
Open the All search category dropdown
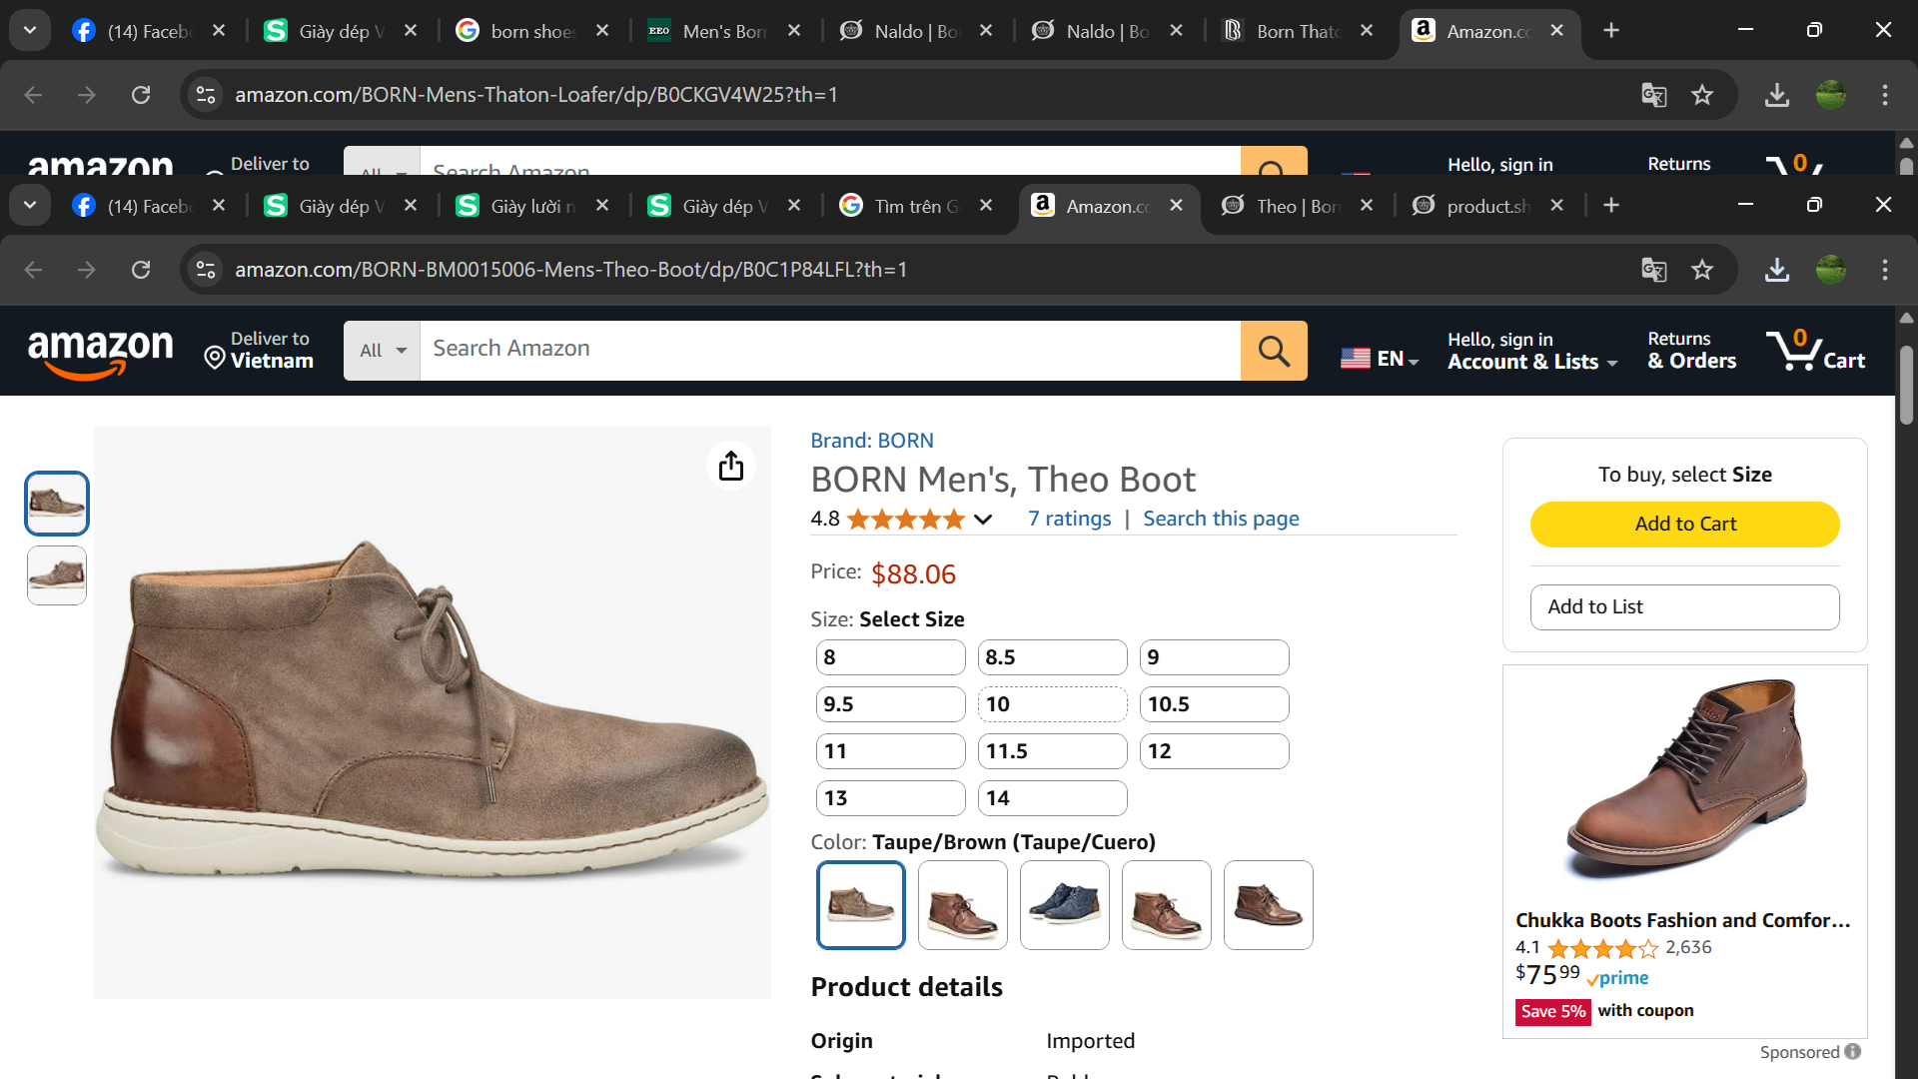383,351
